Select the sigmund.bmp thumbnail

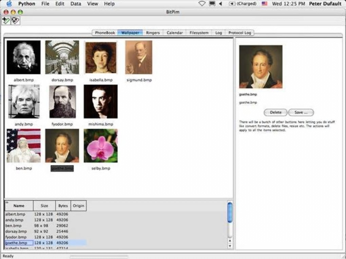click(x=139, y=57)
